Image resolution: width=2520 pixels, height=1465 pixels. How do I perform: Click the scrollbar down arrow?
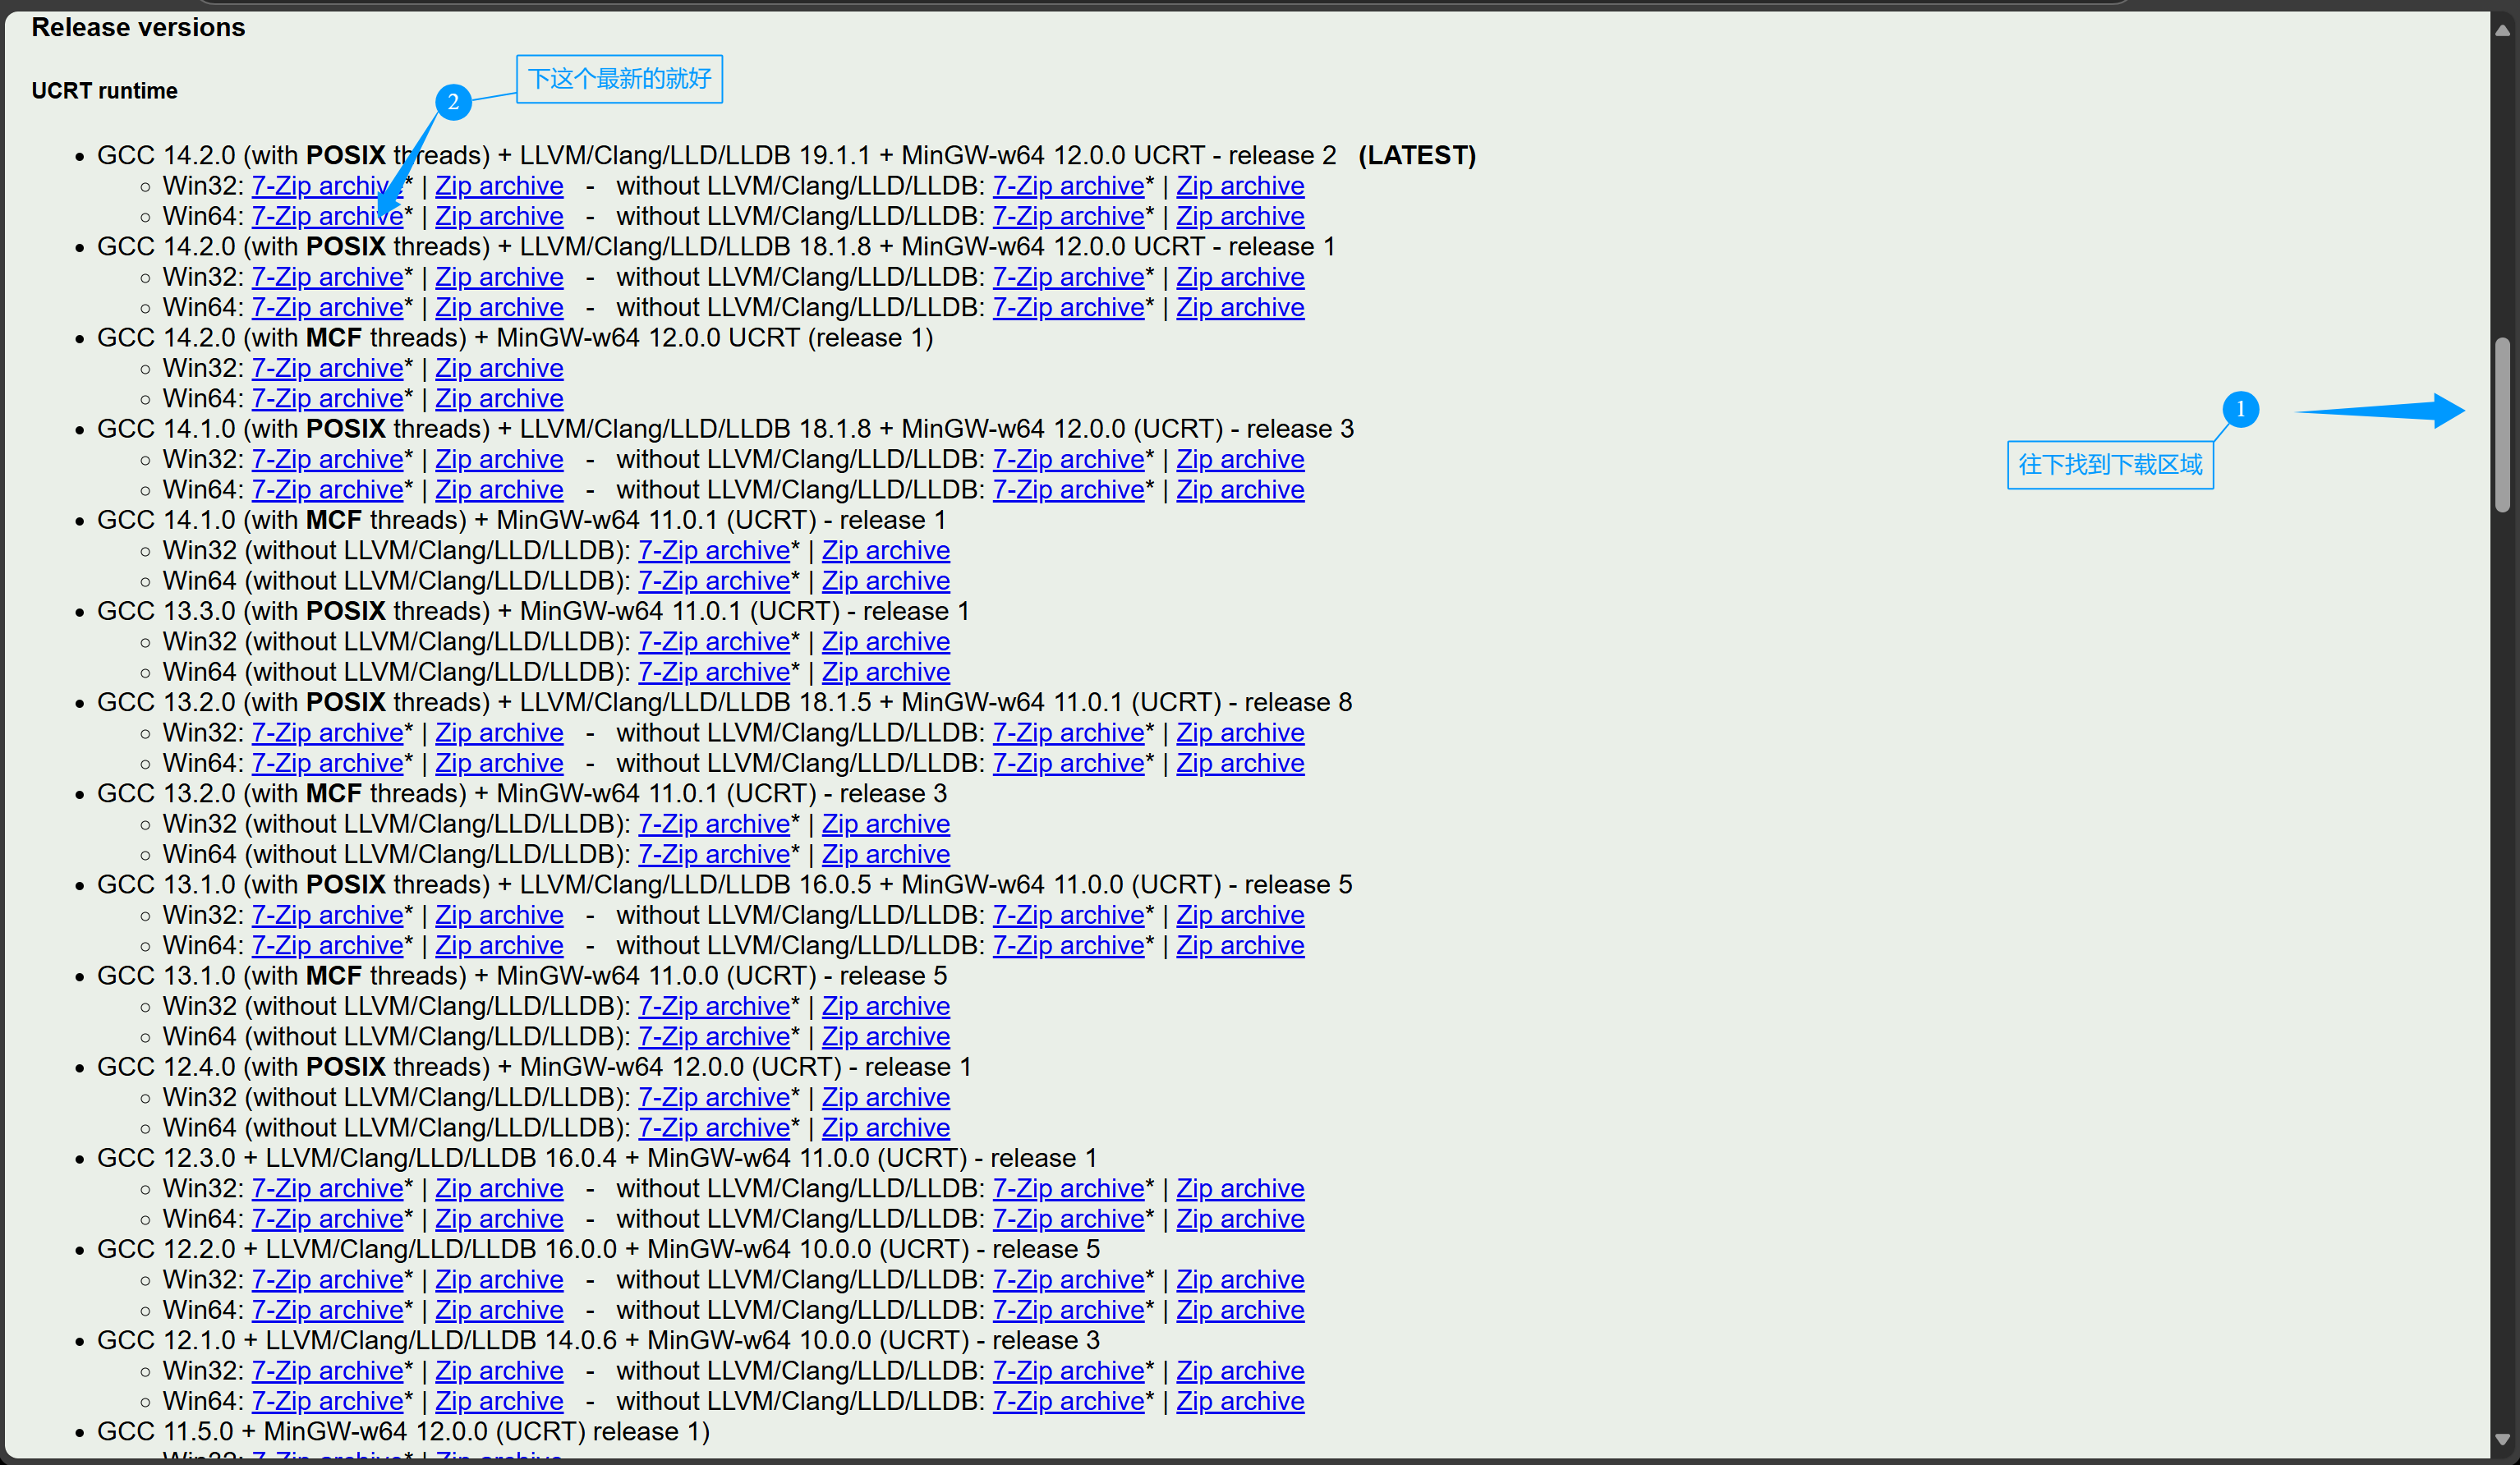click(x=2503, y=1440)
